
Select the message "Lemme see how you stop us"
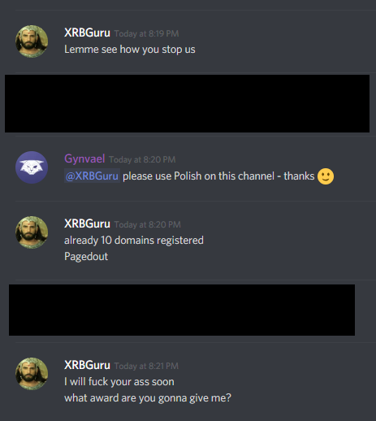click(130, 50)
